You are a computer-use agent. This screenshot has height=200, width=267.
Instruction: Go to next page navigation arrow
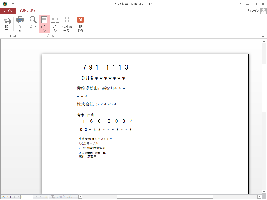pyautogui.click(x=36, y=197)
